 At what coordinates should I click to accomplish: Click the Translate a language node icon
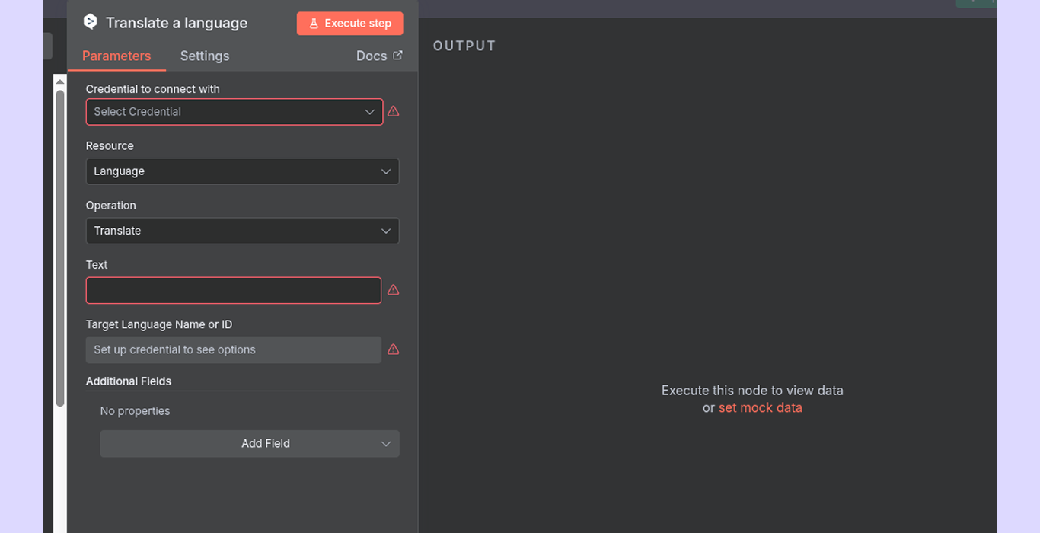(90, 22)
